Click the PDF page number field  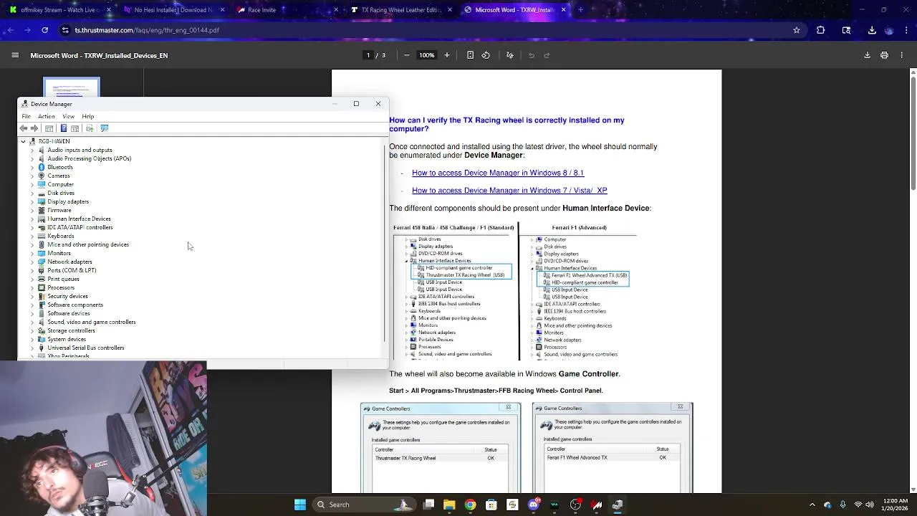pos(369,55)
